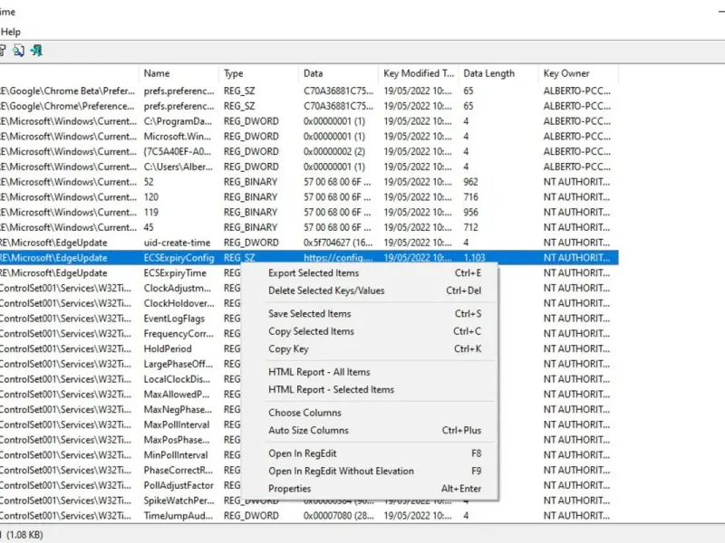Choose Save Selected Items
This screenshot has width=725, height=543.
370,313
